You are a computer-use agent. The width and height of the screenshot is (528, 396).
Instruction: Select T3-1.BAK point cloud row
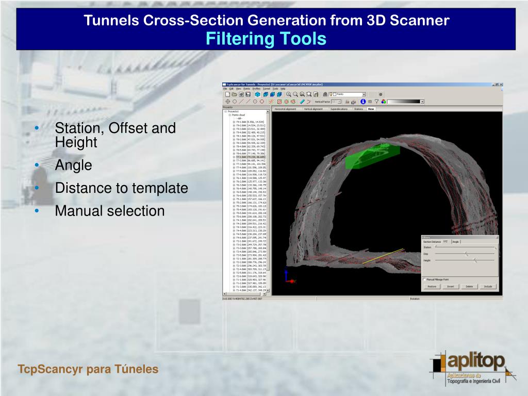[251, 241]
